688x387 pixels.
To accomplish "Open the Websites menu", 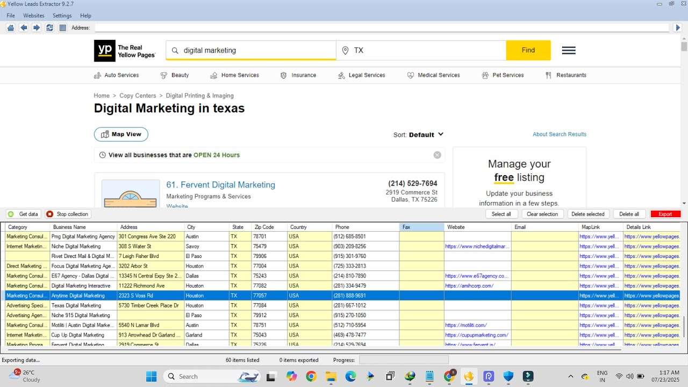I will (34, 16).
